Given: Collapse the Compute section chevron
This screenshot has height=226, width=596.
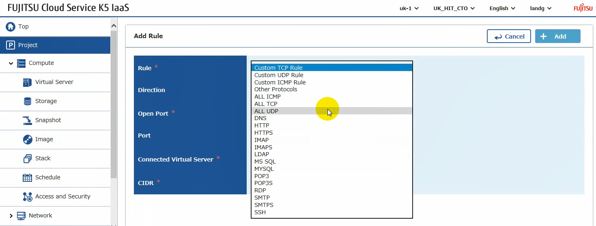Looking at the screenshot, I should point(11,63).
